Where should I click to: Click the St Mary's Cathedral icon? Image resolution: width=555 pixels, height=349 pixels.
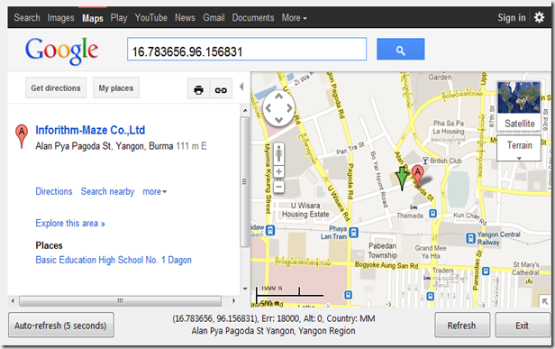530,281
